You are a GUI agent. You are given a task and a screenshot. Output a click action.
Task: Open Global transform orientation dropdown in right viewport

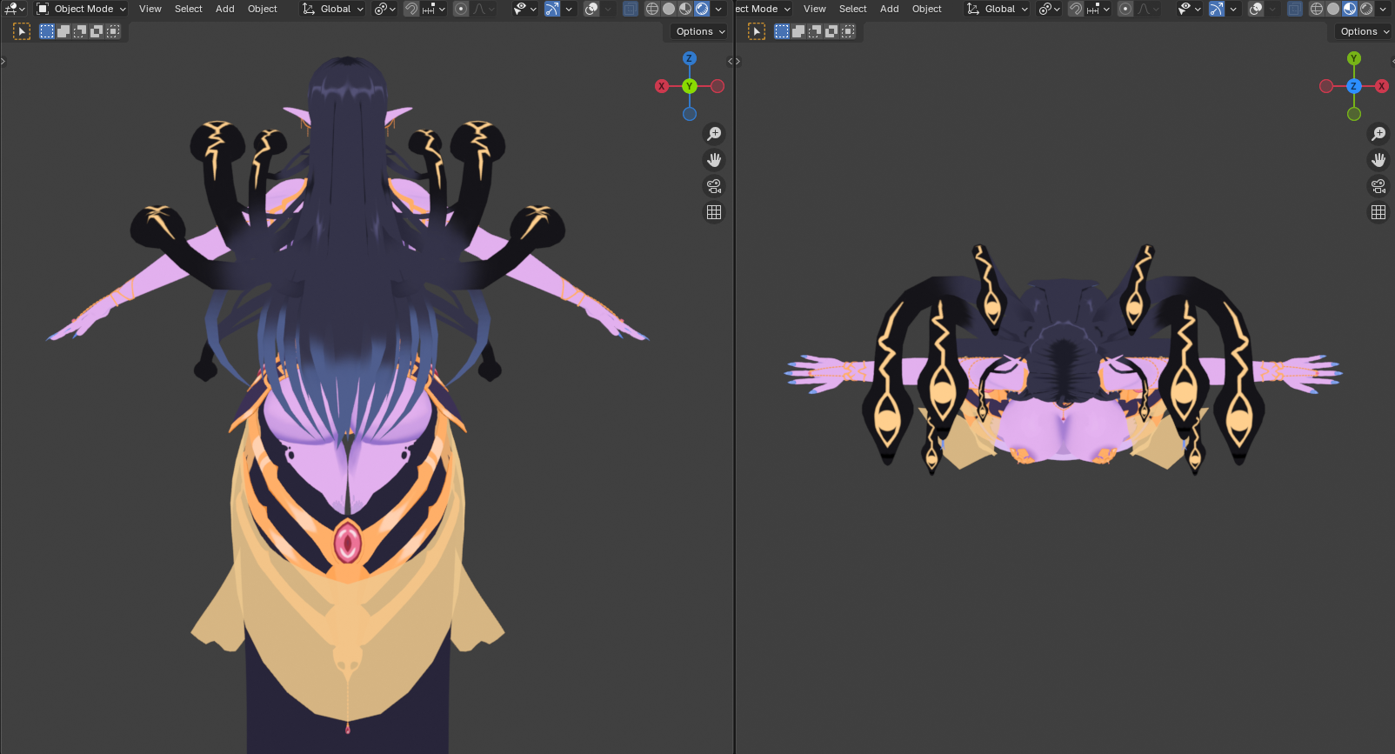click(x=998, y=9)
